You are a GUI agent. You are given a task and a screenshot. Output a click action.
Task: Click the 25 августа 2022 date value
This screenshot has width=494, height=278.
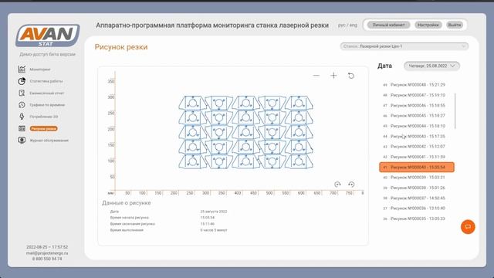coord(214,212)
